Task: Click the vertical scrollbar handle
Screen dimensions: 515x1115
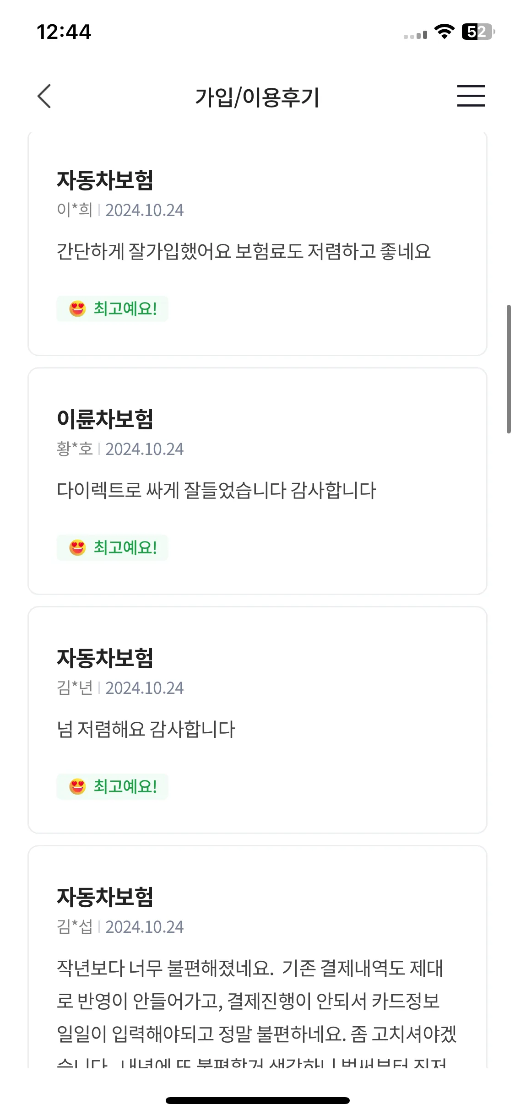Action: click(509, 369)
